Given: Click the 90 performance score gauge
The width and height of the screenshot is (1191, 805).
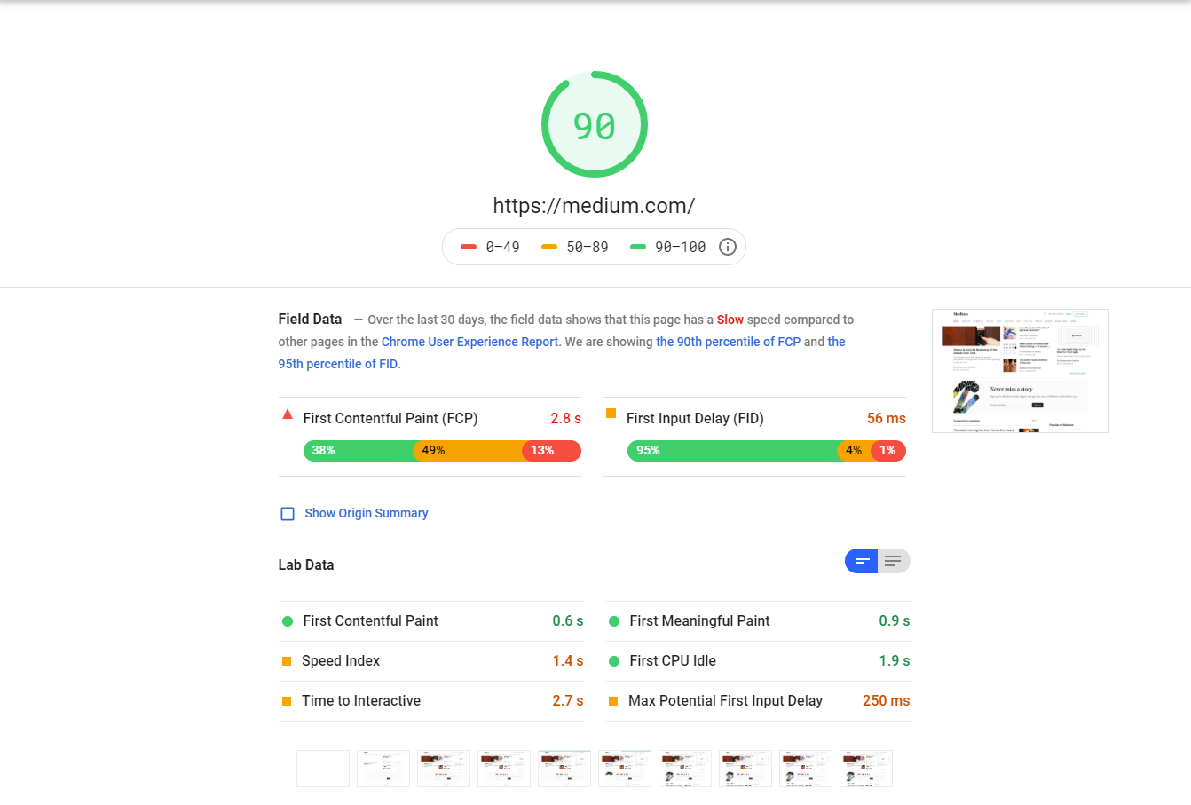Looking at the screenshot, I should coord(595,124).
